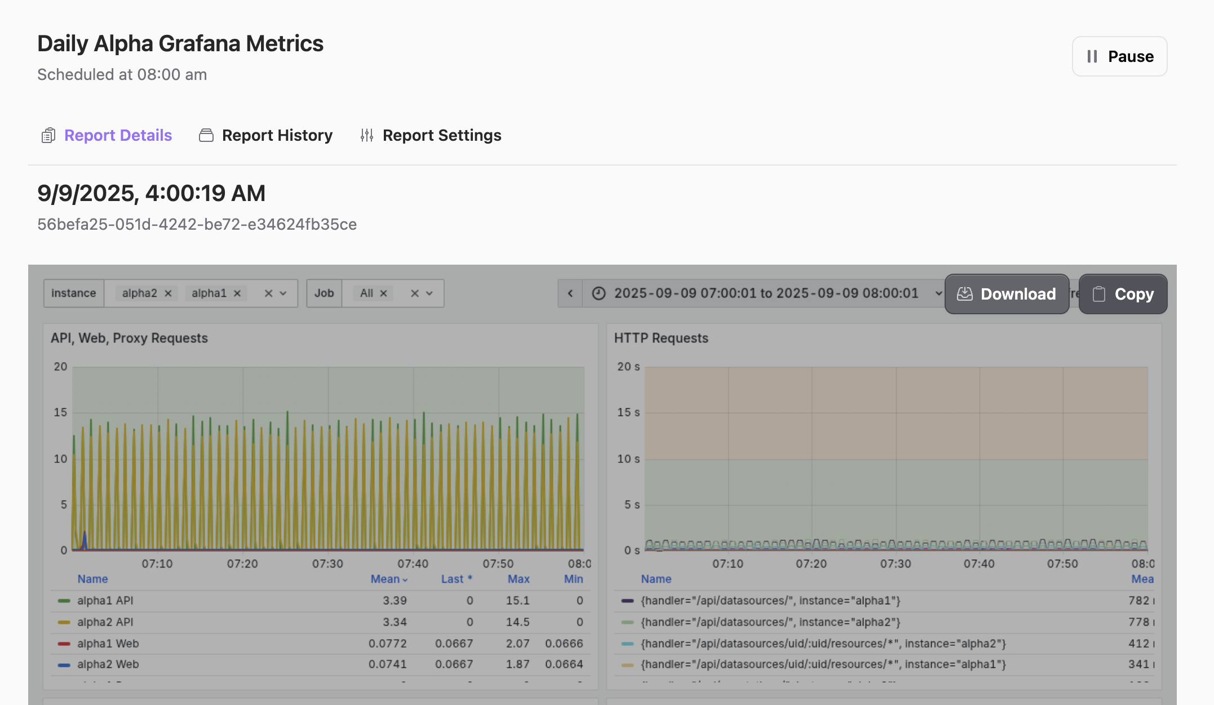Copy the report image
Viewport: 1214px width, 705px height.
point(1123,294)
